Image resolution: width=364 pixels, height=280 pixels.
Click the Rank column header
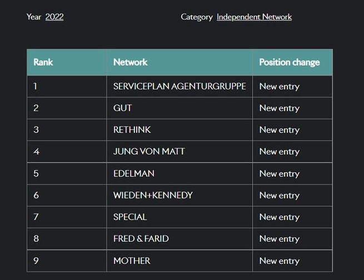(43, 62)
